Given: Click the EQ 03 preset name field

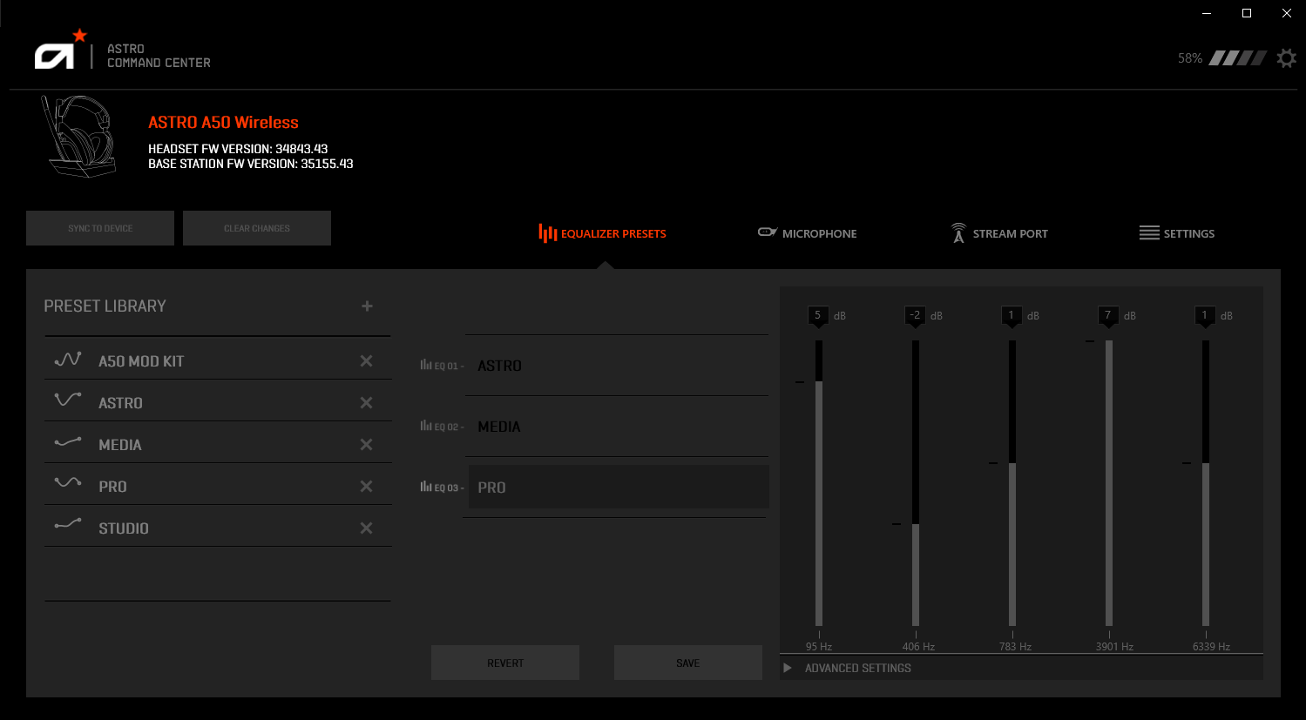Looking at the screenshot, I should click(610, 487).
